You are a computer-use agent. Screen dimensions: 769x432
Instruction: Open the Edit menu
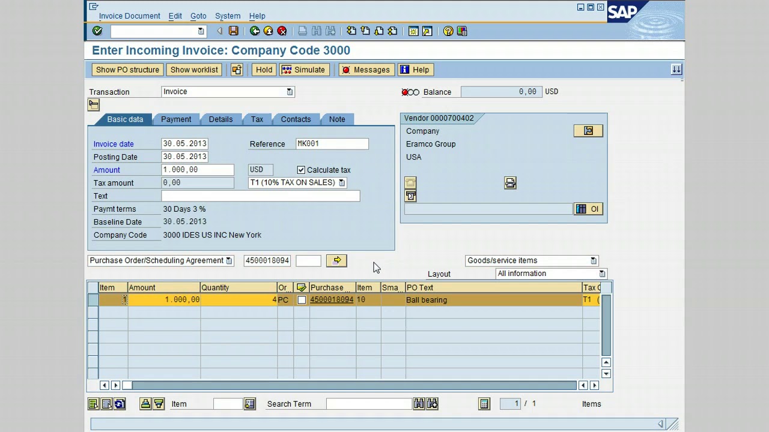click(175, 16)
